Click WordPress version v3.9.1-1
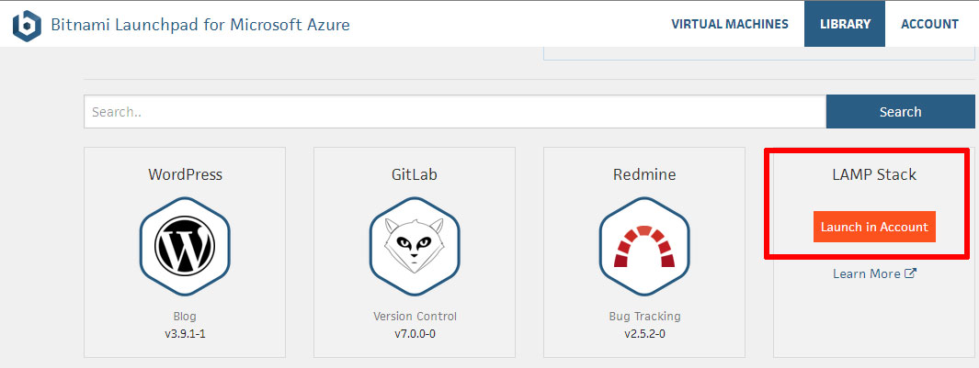 pyautogui.click(x=185, y=334)
